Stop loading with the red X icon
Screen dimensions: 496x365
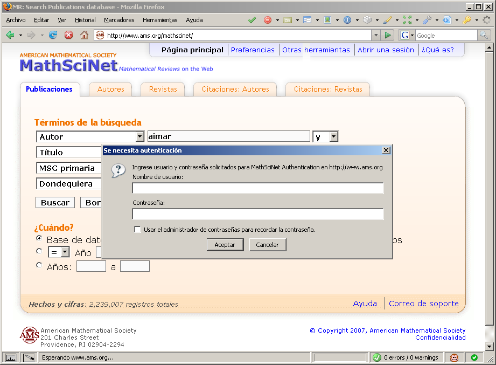point(68,35)
